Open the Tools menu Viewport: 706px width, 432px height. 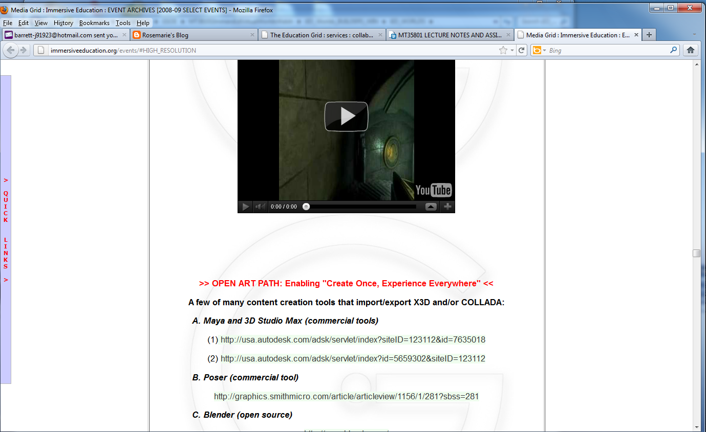123,23
